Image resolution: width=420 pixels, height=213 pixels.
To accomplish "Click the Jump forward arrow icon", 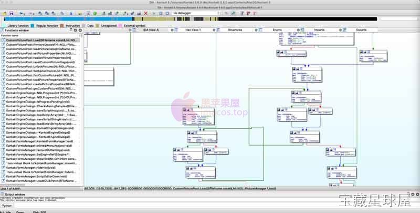I will tap(31, 13).
